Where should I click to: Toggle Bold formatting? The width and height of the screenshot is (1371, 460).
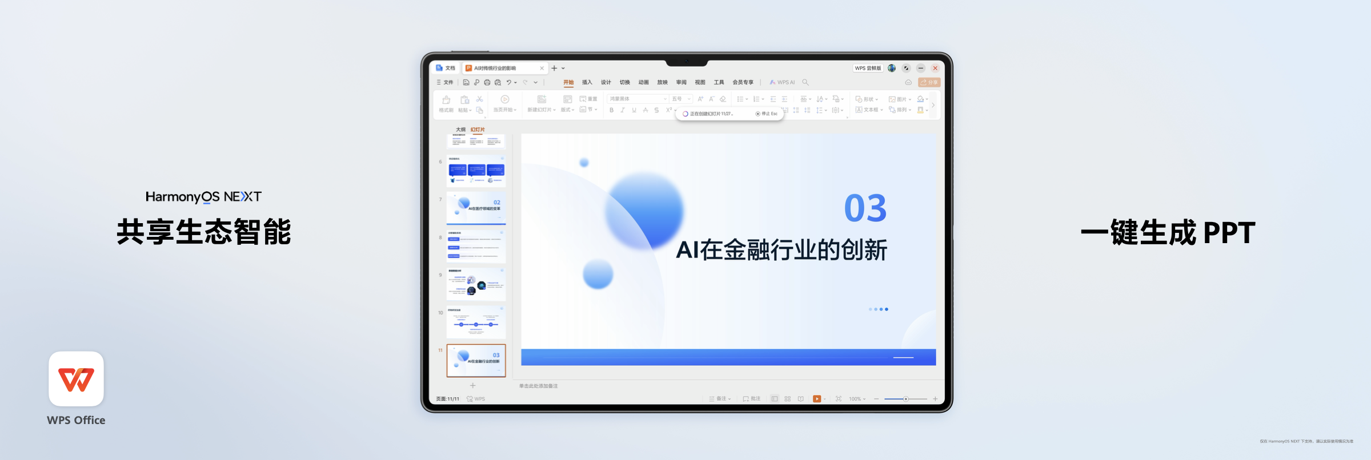pyautogui.click(x=611, y=110)
